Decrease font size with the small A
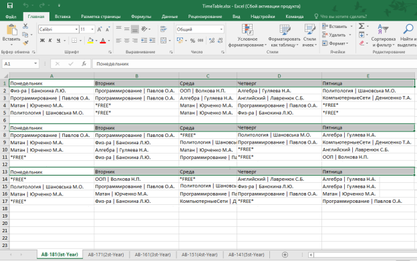The width and height of the screenshot is (417, 261). [x=108, y=29]
